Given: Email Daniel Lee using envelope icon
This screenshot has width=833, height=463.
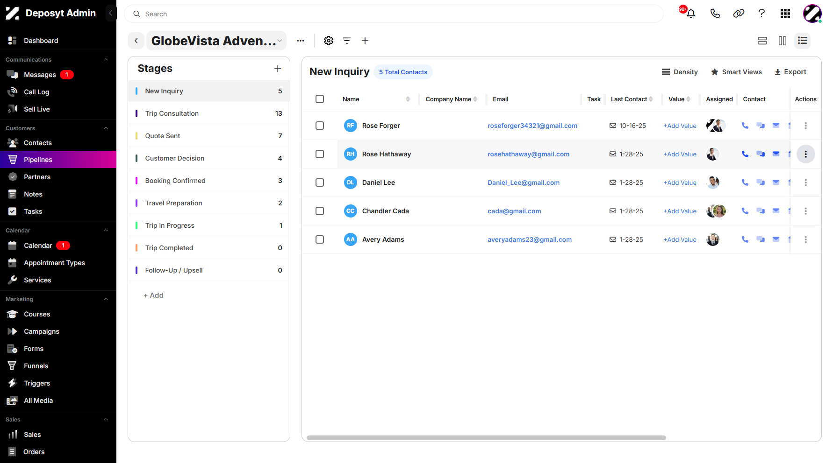Looking at the screenshot, I should tap(776, 182).
